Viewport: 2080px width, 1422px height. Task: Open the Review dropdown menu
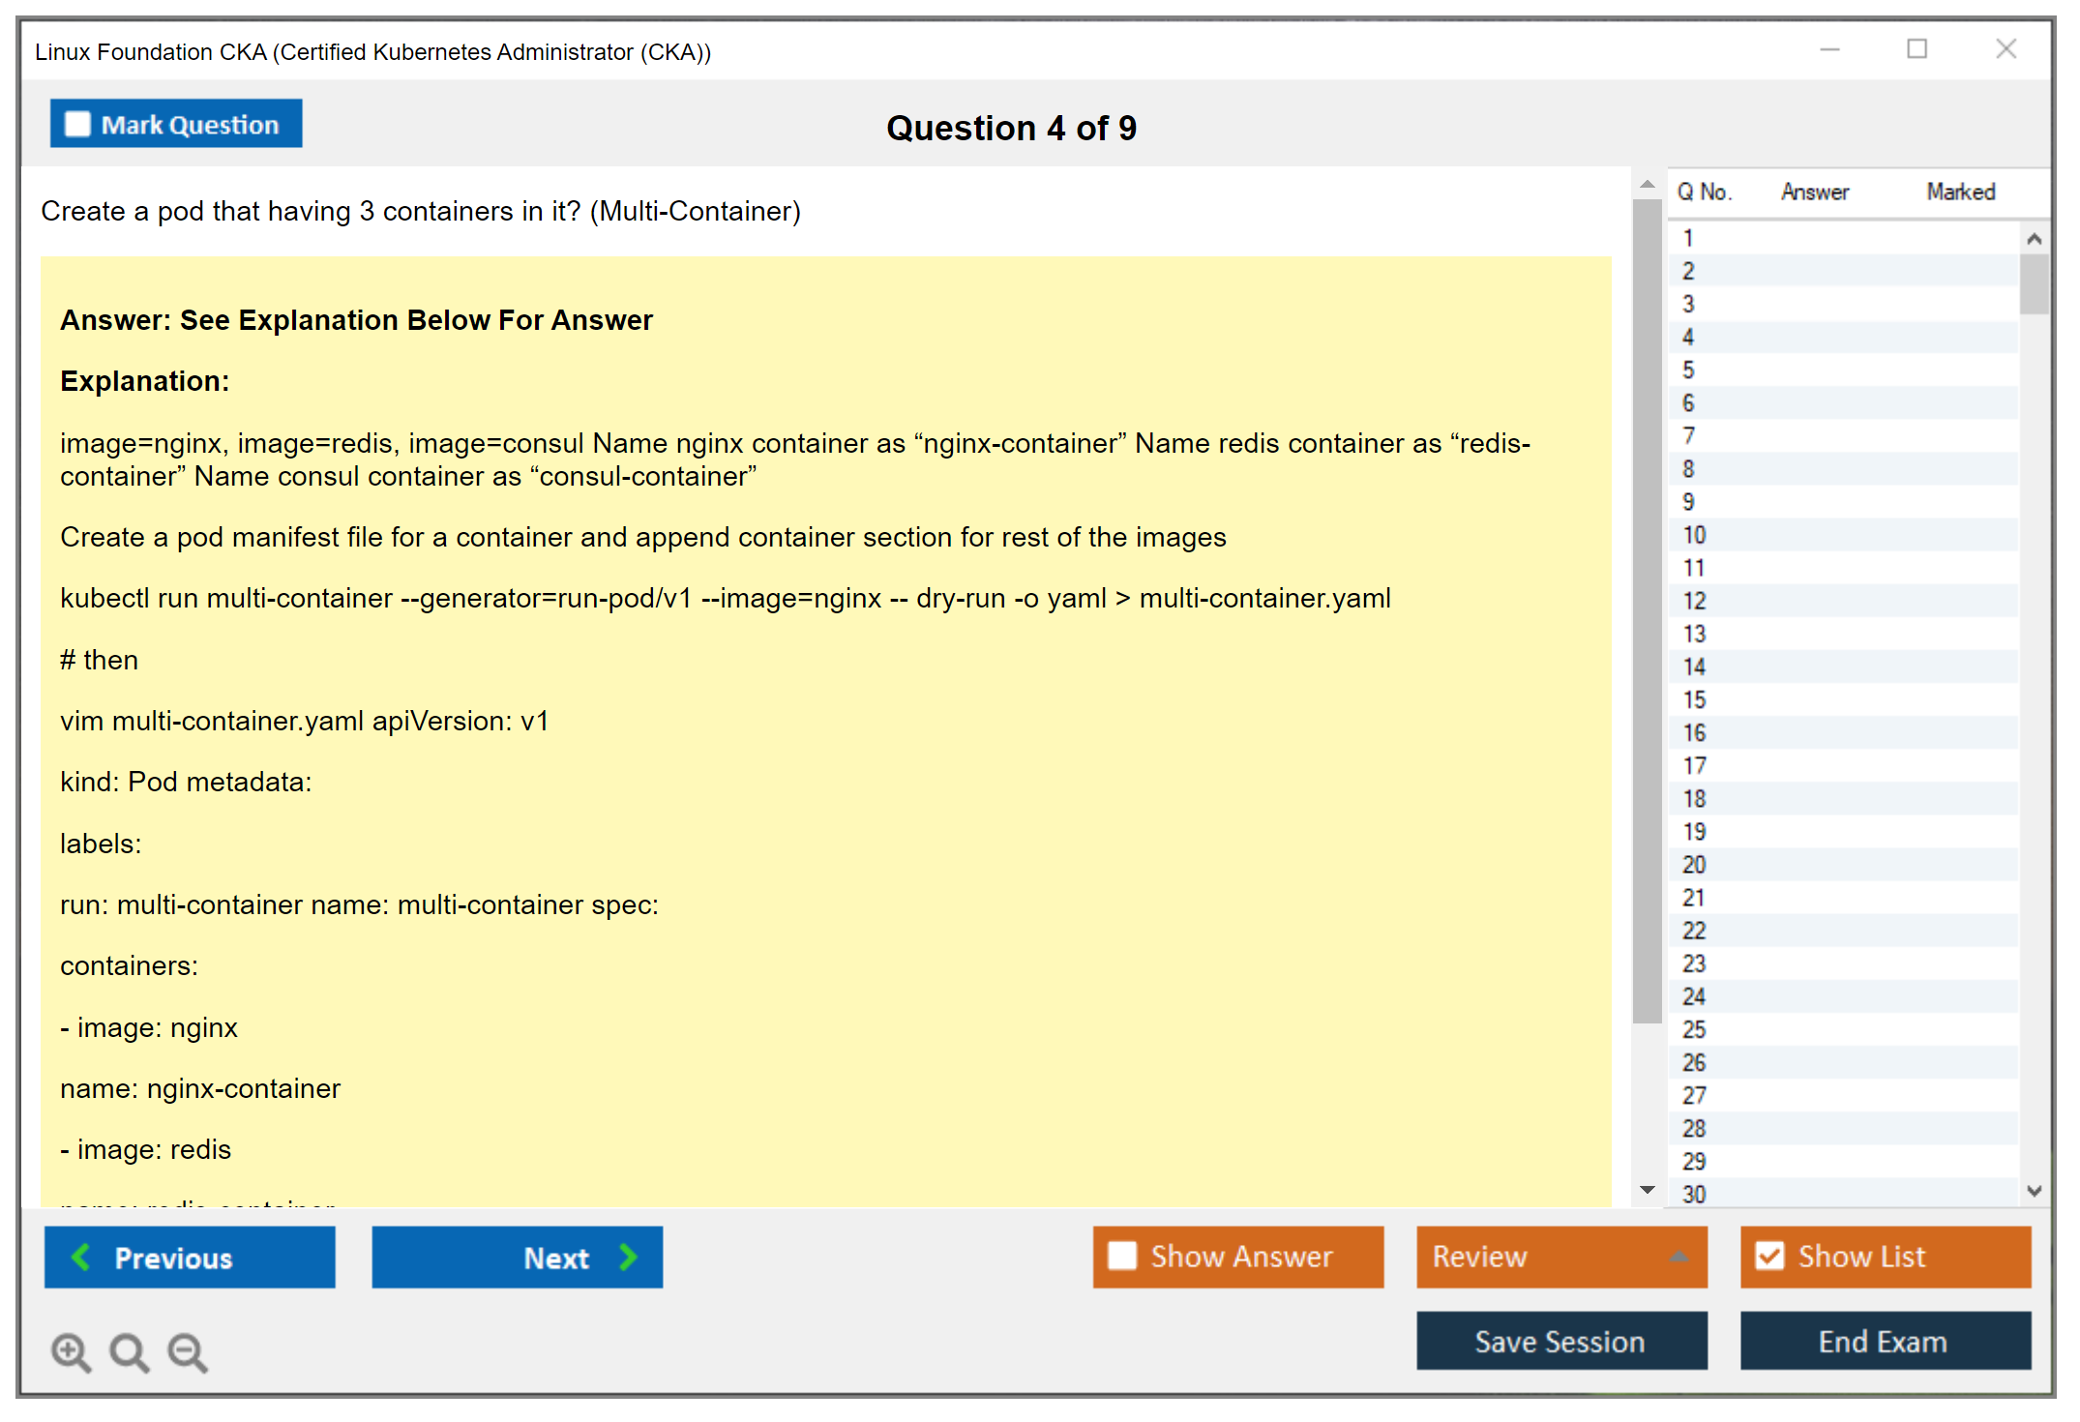point(1679,1257)
